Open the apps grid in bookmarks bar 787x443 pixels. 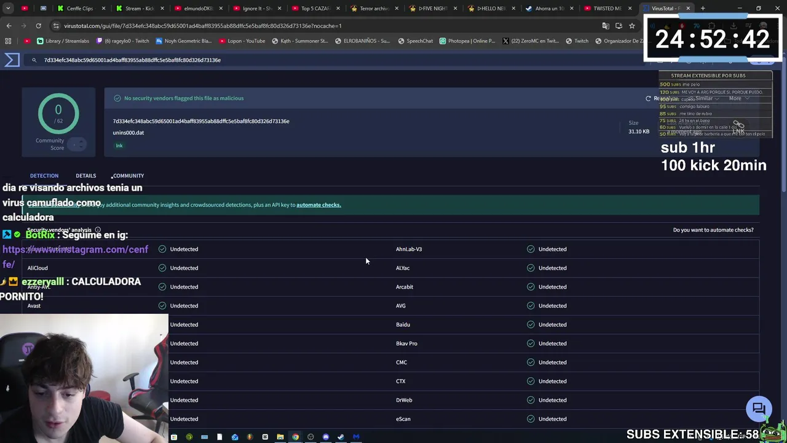[8, 41]
